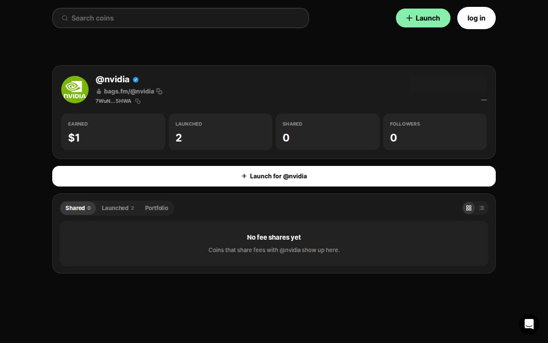Open the bags.fm/@nvidia profile link
Image resolution: width=548 pixels, height=343 pixels.
point(129,91)
